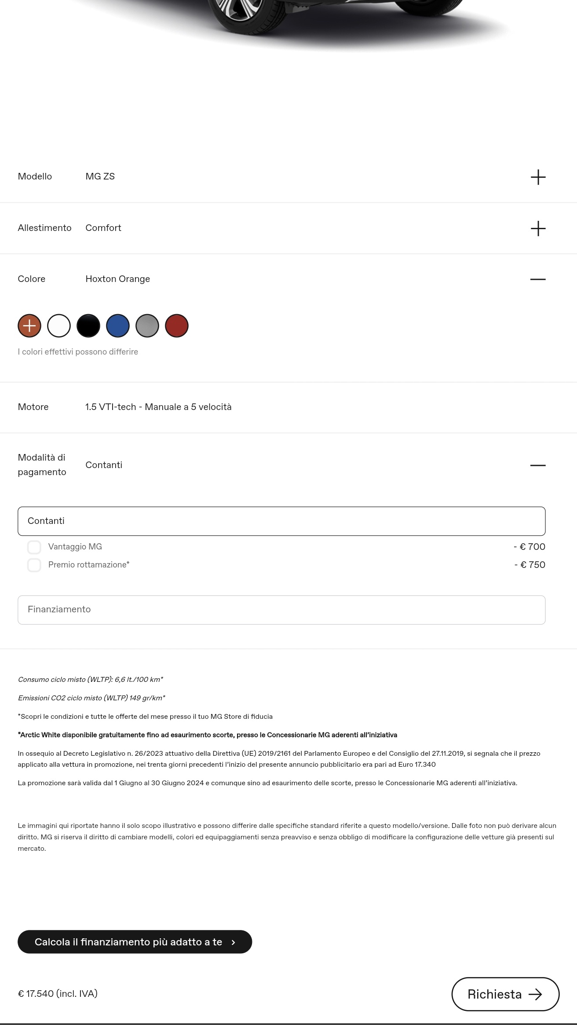
Task: Choose the grey color swatch
Action: click(147, 326)
